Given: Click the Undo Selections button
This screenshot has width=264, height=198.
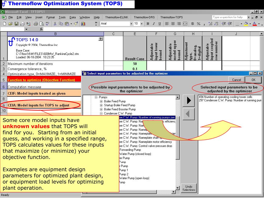Looking at the screenshot, I should point(189,188).
